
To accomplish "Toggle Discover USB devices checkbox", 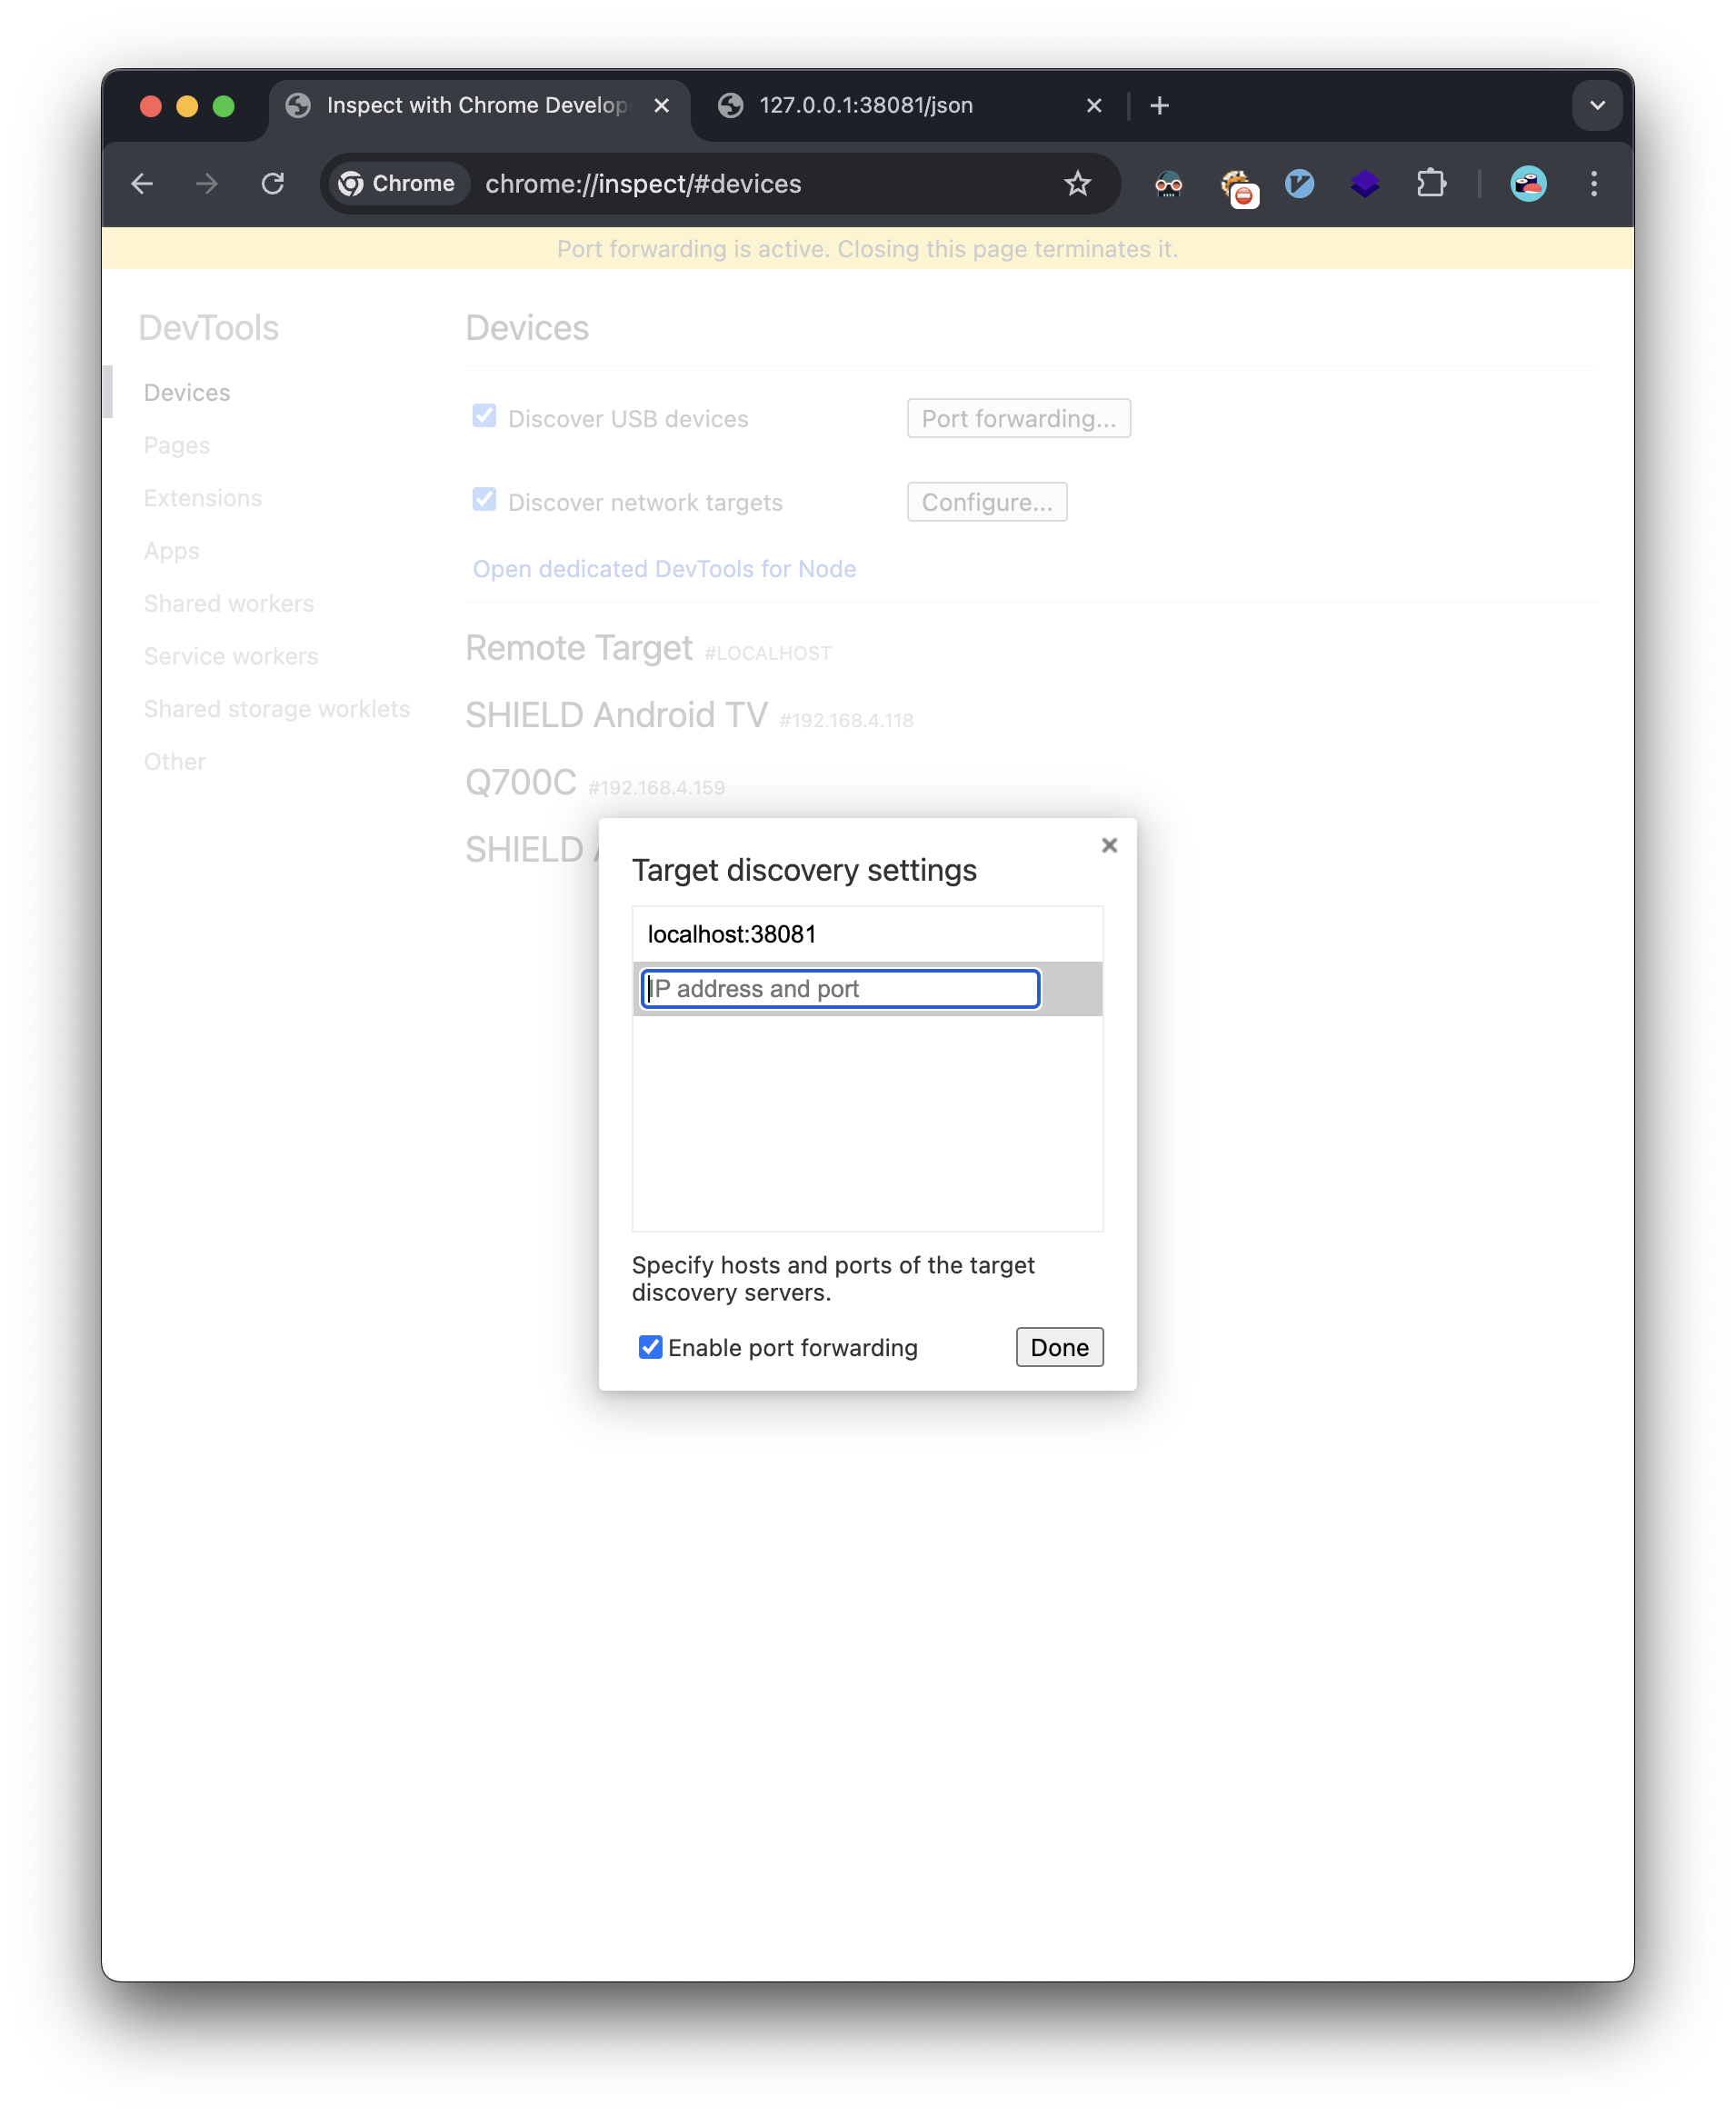I will click(484, 416).
